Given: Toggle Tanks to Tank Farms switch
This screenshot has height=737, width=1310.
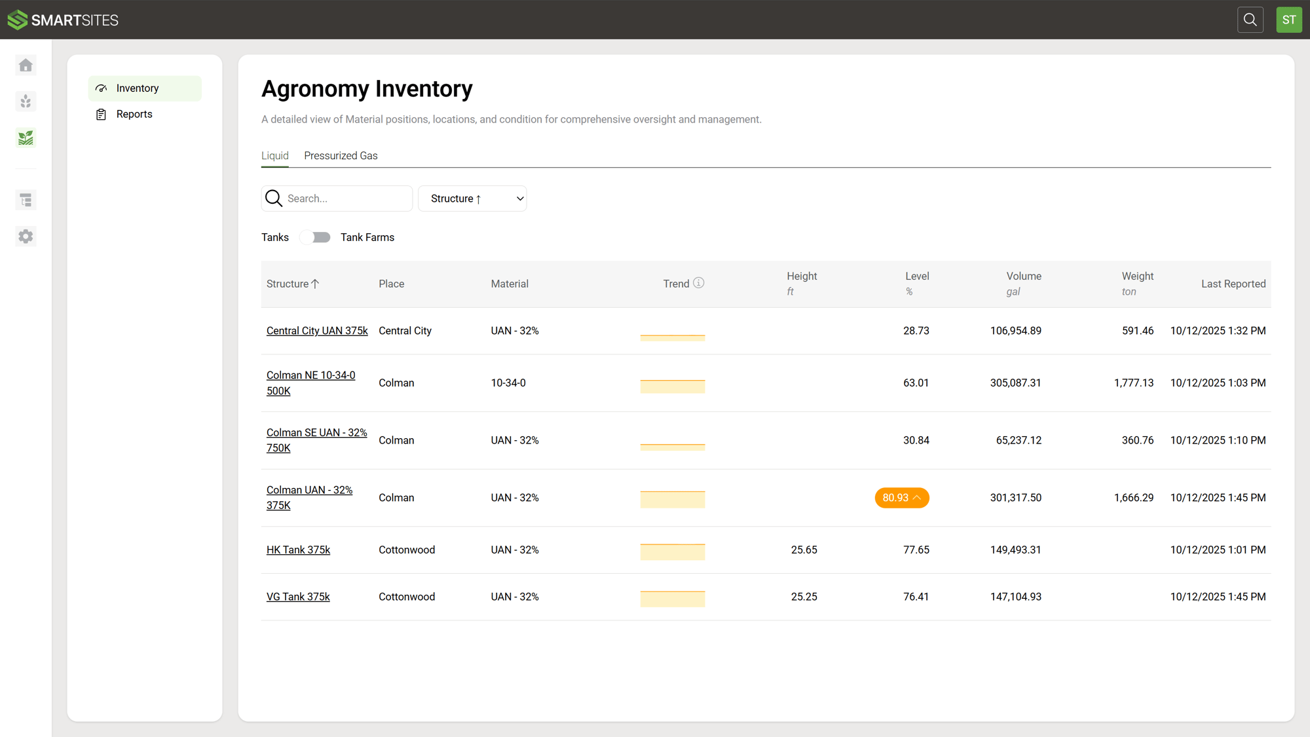Looking at the screenshot, I should click(x=315, y=237).
